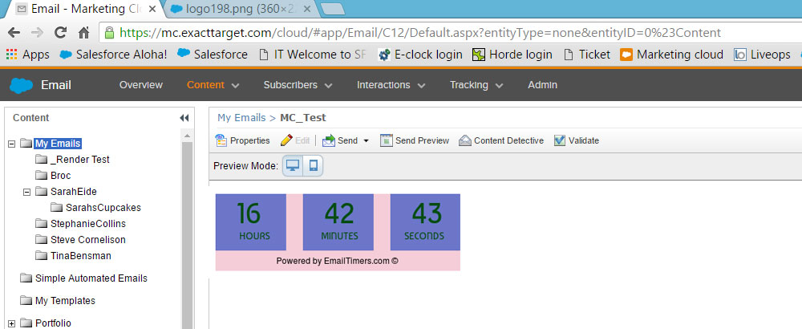Go to the Overview menu item

pyautogui.click(x=140, y=85)
